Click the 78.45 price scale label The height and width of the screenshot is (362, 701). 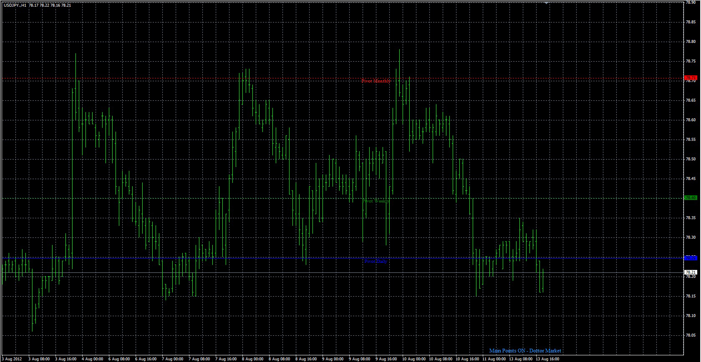pos(691,179)
